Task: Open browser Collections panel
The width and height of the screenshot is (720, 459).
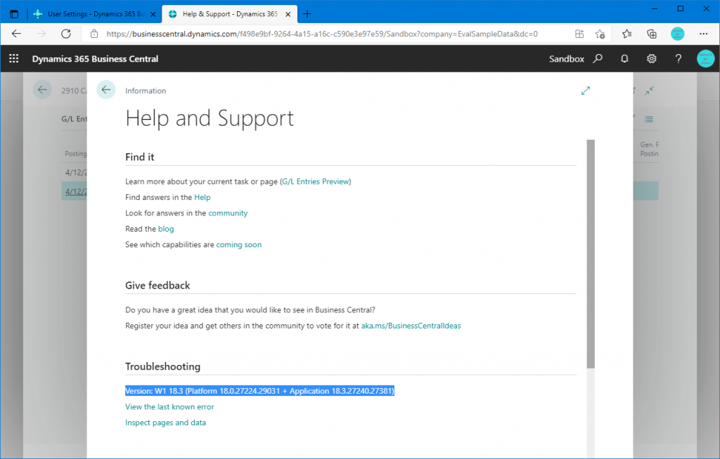Action: 652,34
